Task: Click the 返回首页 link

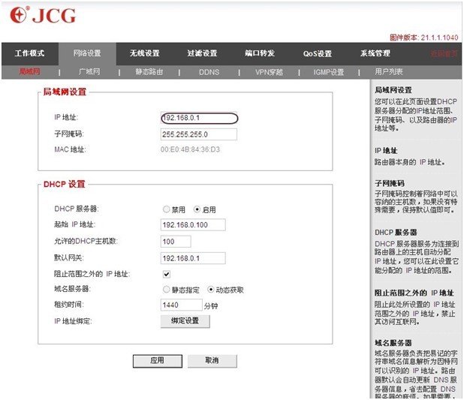Action: [444, 53]
